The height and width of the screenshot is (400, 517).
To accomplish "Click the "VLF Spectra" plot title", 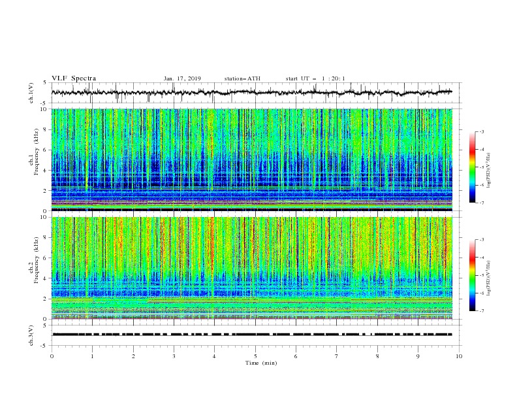I will coord(74,78).
